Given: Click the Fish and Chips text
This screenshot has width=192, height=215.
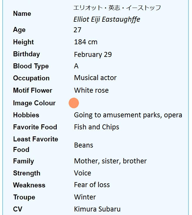Looking at the screenshot, I should click(96, 127).
